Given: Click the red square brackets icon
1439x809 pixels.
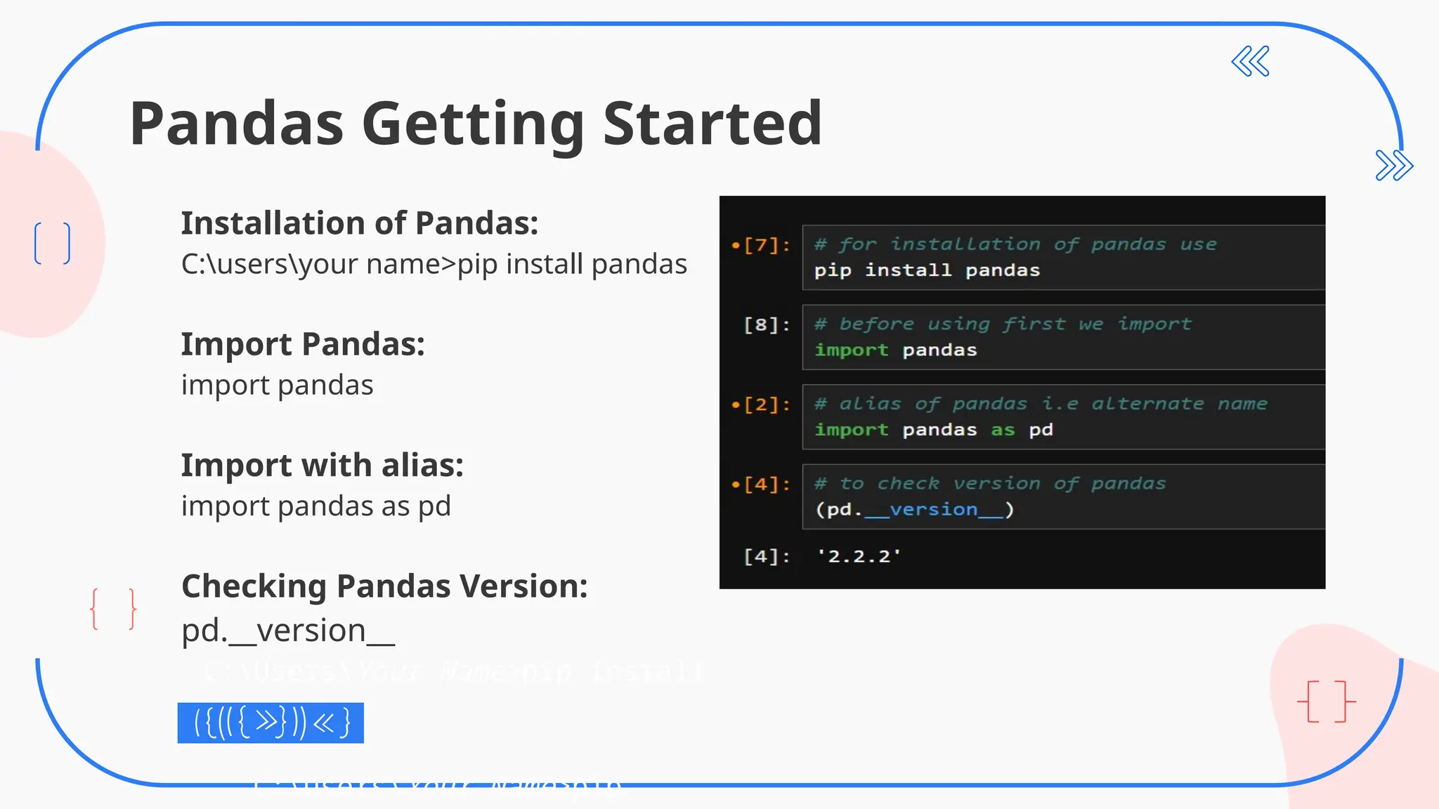Looking at the screenshot, I should [1326, 701].
